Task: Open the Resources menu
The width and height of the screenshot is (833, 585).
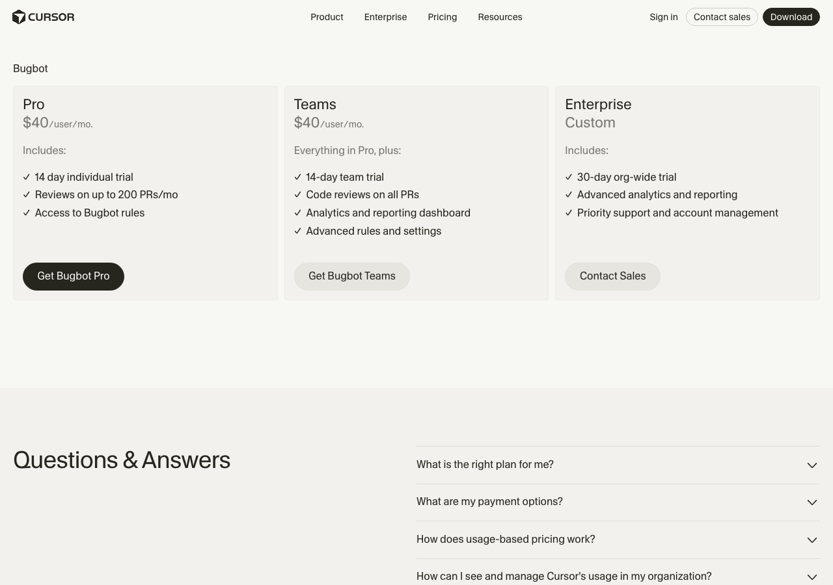Action: coord(500,17)
